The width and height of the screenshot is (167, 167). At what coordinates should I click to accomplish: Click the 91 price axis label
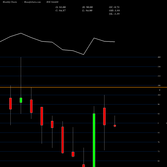[159, 114]
